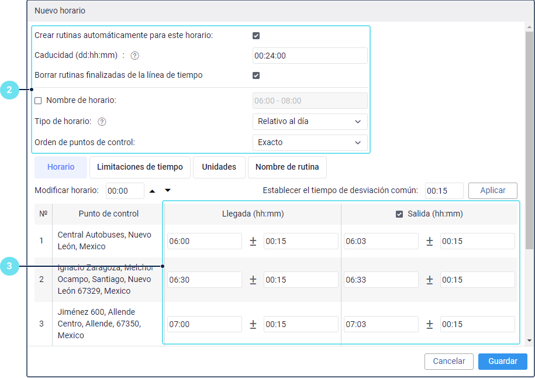Open the Tipo de horario dropdown
The height and width of the screenshot is (378, 535).
[309, 122]
